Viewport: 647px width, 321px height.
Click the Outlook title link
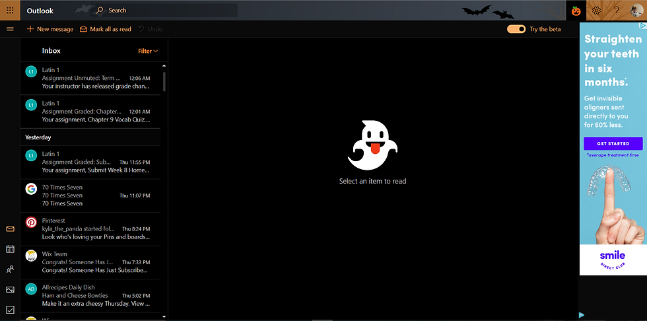tap(40, 11)
